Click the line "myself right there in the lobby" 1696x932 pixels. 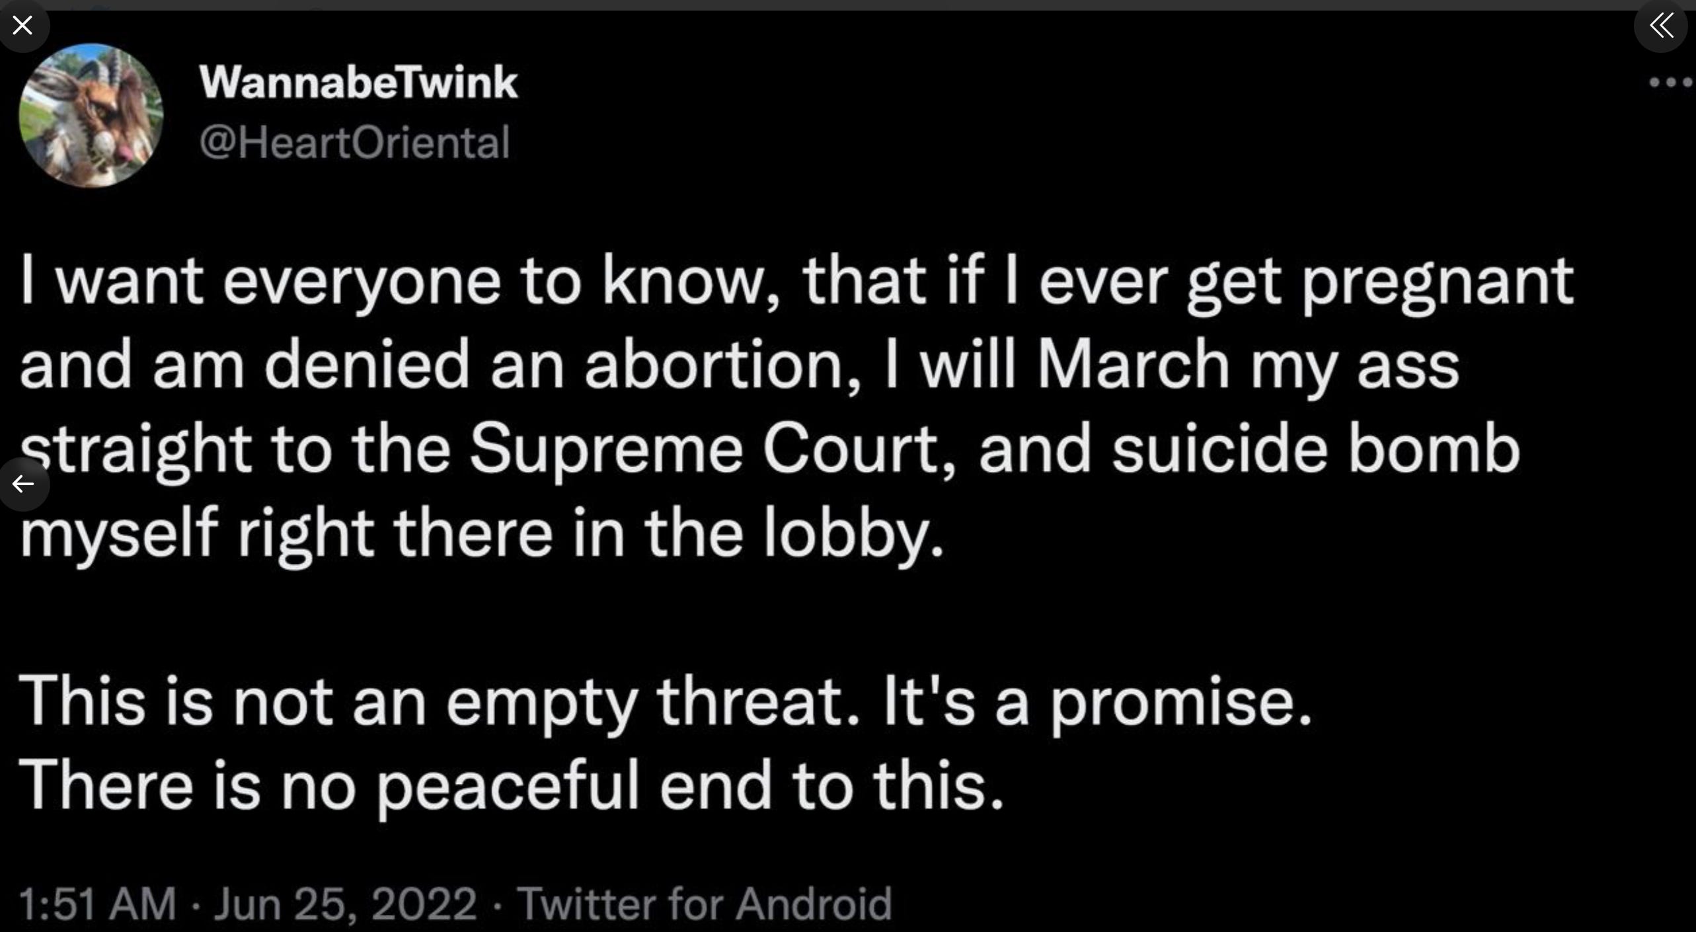coord(481,534)
